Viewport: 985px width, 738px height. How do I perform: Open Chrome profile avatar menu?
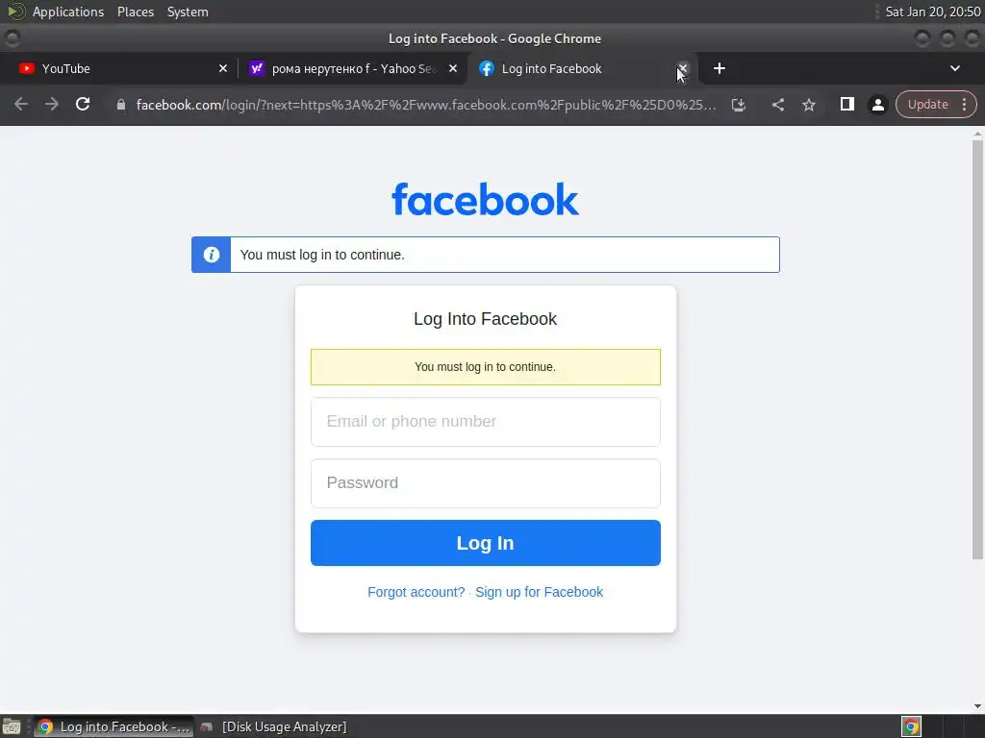tap(878, 105)
